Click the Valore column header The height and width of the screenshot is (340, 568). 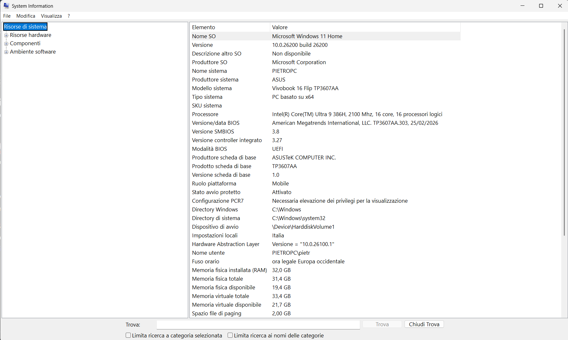[365, 27]
